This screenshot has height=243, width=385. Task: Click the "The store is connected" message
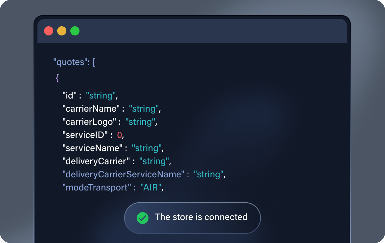pyautogui.click(x=201, y=217)
